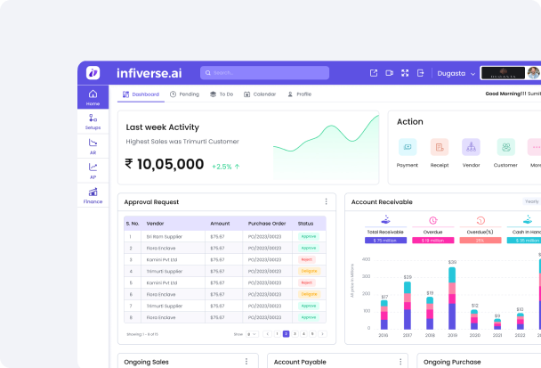Go to page 3 in table pagination
Screen dimensions: 541x368
[295, 333]
